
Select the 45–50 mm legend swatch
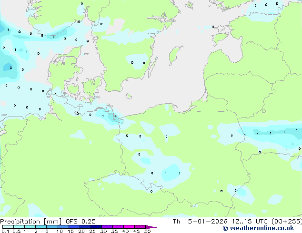pos(140,227)
